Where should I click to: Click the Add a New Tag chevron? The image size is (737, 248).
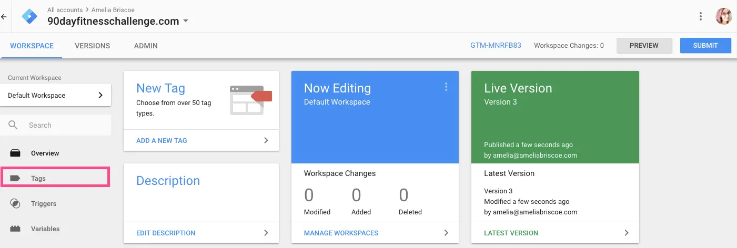click(x=266, y=140)
